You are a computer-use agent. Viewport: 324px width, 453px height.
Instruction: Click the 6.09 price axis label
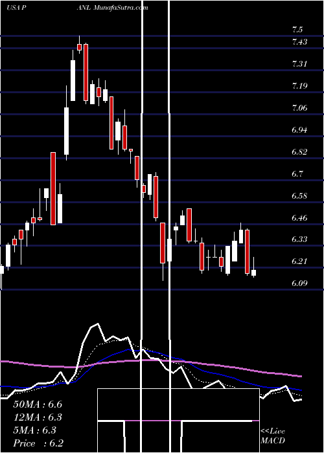point(299,283)
